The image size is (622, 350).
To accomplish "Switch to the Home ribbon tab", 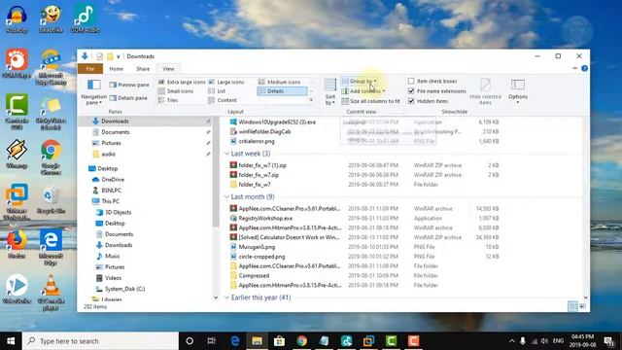I will [x=117, y=69].
